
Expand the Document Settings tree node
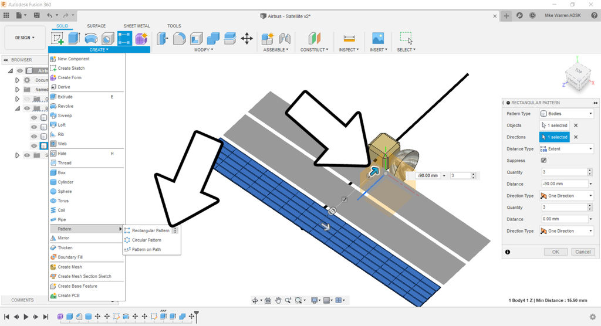pos(17,80)
